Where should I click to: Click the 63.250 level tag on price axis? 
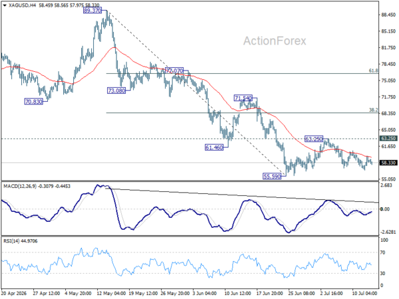coord(388,138)
